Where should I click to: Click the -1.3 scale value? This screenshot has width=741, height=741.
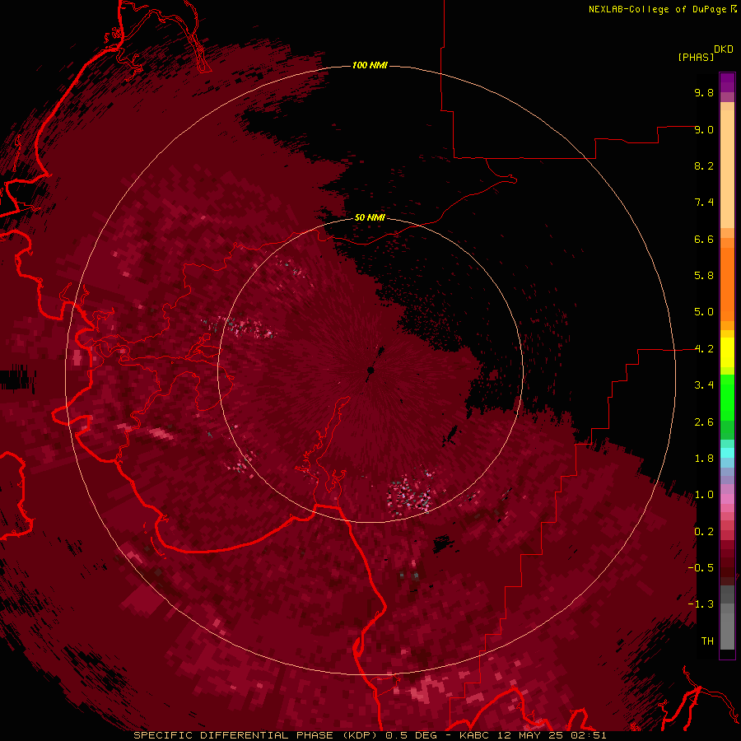[x=701, y=604]
